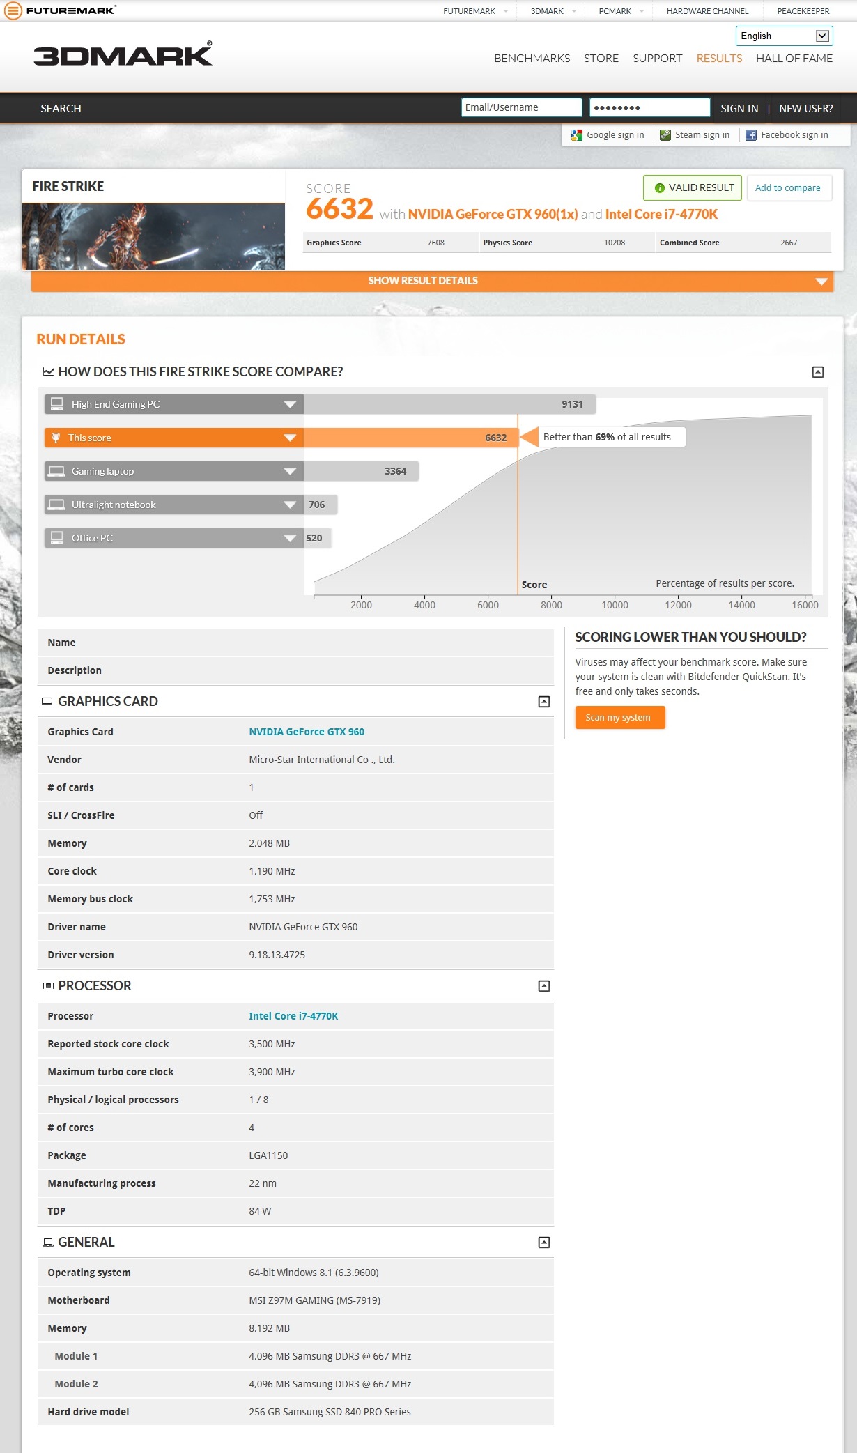This screenshot has height=1453, width=857.
Task: Click the Steam sign in icon
Action: pos(665,135)
